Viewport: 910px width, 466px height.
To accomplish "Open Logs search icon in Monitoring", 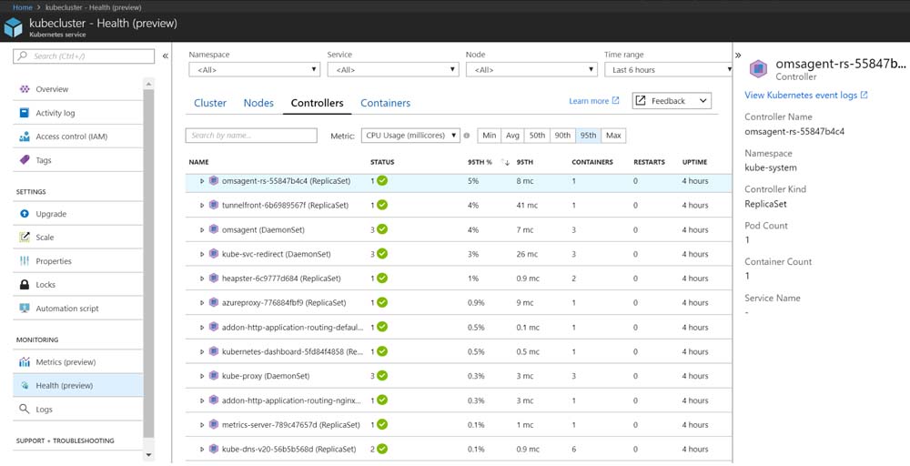I will (x=25, y=410).
